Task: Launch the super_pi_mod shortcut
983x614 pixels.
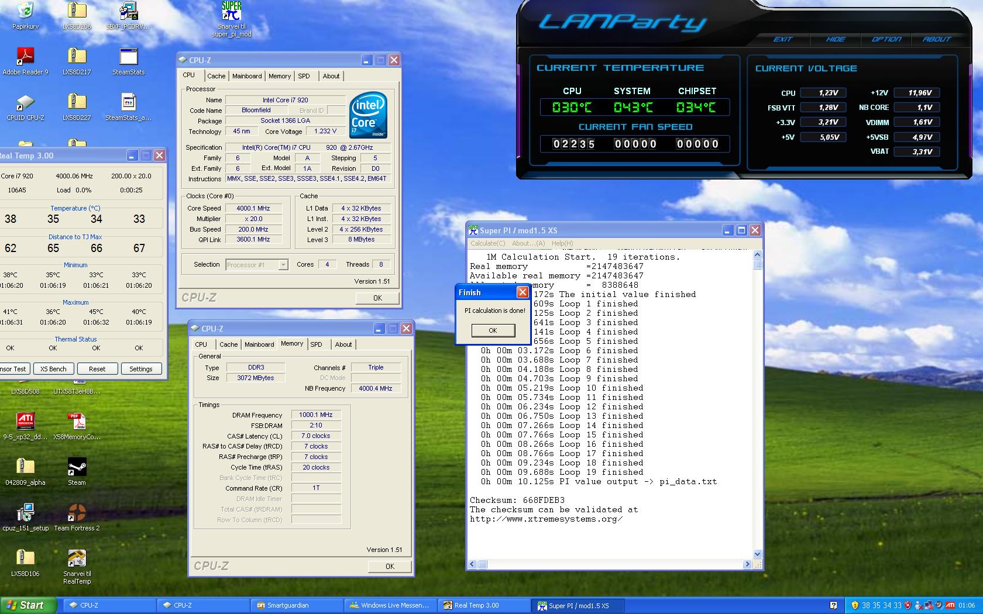Action: tap(232, 11)
